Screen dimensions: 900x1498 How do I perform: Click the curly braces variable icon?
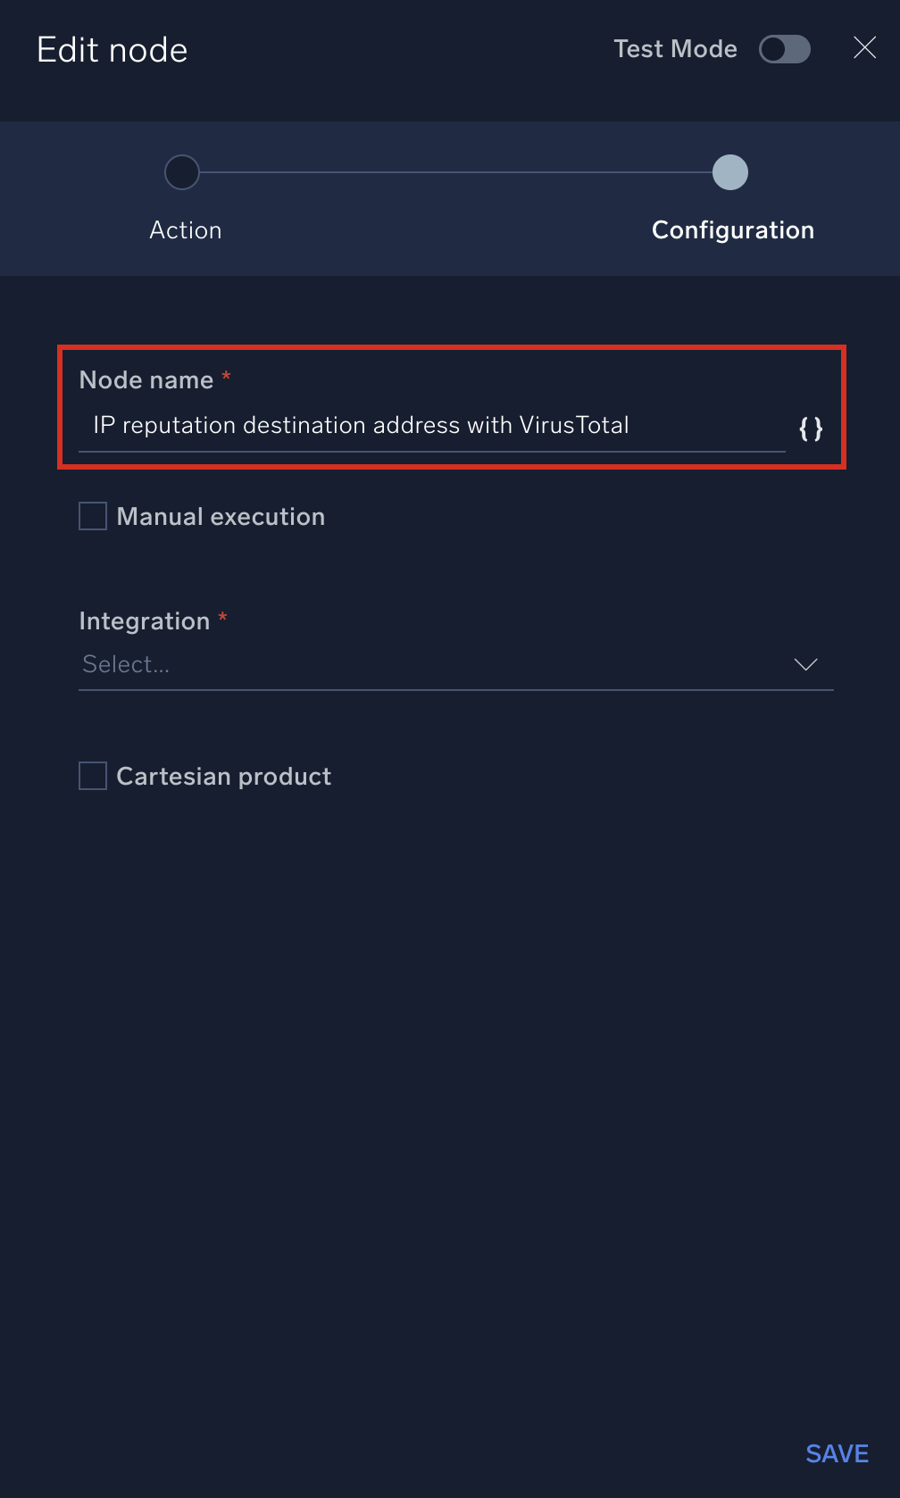(x=811, y=429)
